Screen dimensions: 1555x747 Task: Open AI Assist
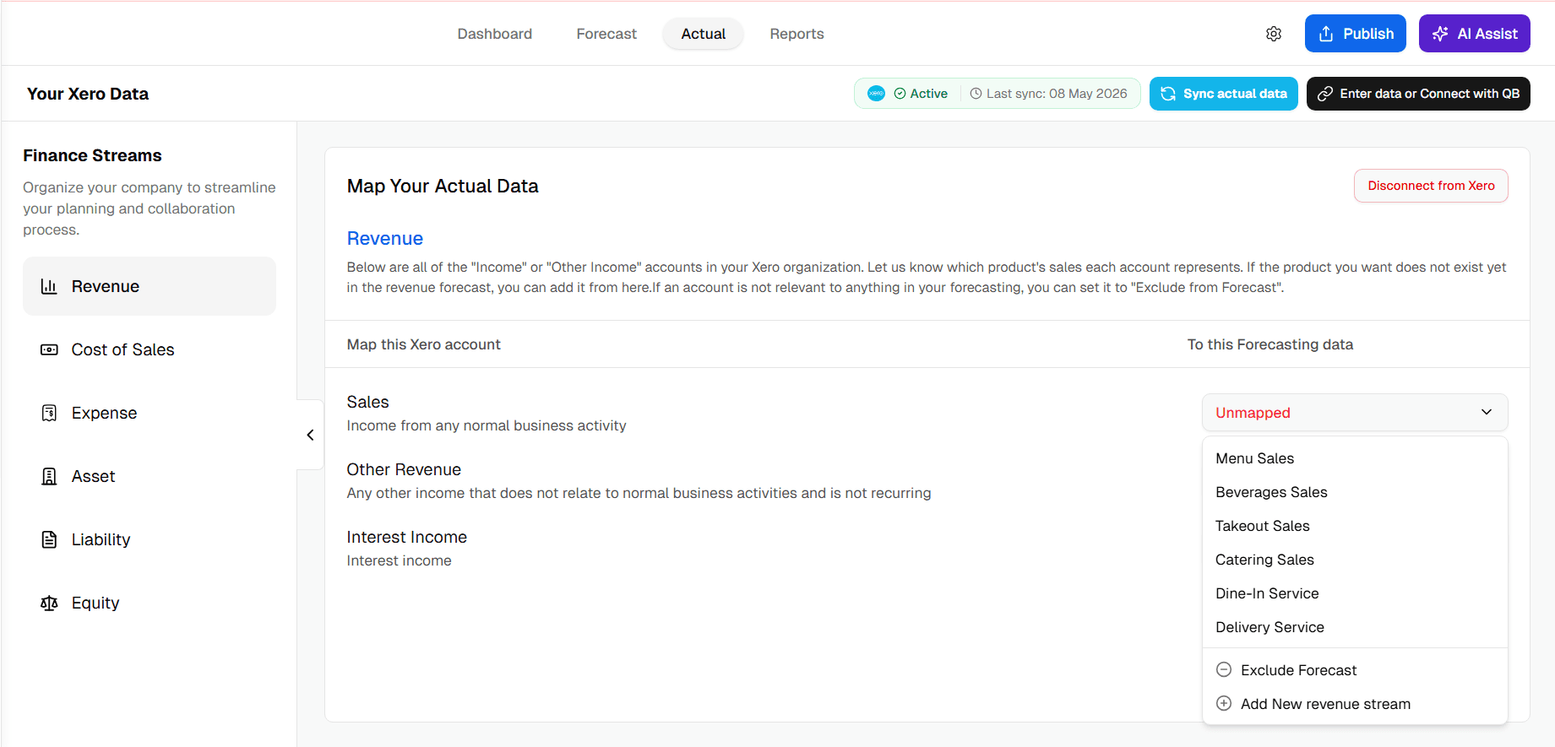point(1474,34)
